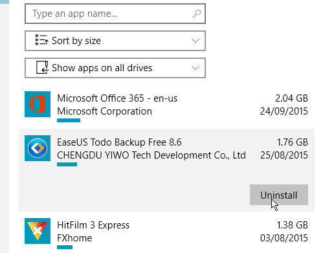
Task: Click the drive icon beside Show apps
Action: click(42, 67)
